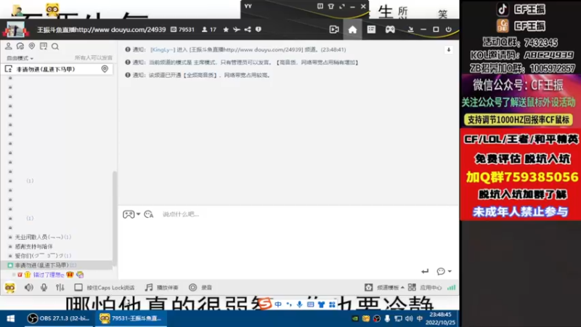Open the user profile icon in left panel
Viewport: 581px width, 327px height.
pos(8,47)
